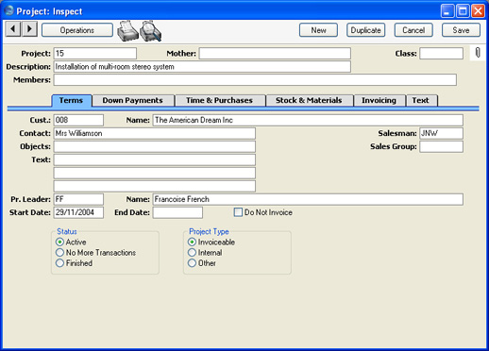
Task: Click the Class field
Action: [441, 54]
